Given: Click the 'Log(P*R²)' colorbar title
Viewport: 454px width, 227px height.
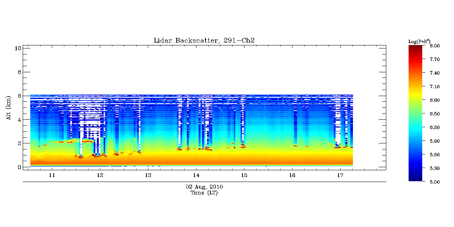Looking at the screenshot, I should click(420, 41).
